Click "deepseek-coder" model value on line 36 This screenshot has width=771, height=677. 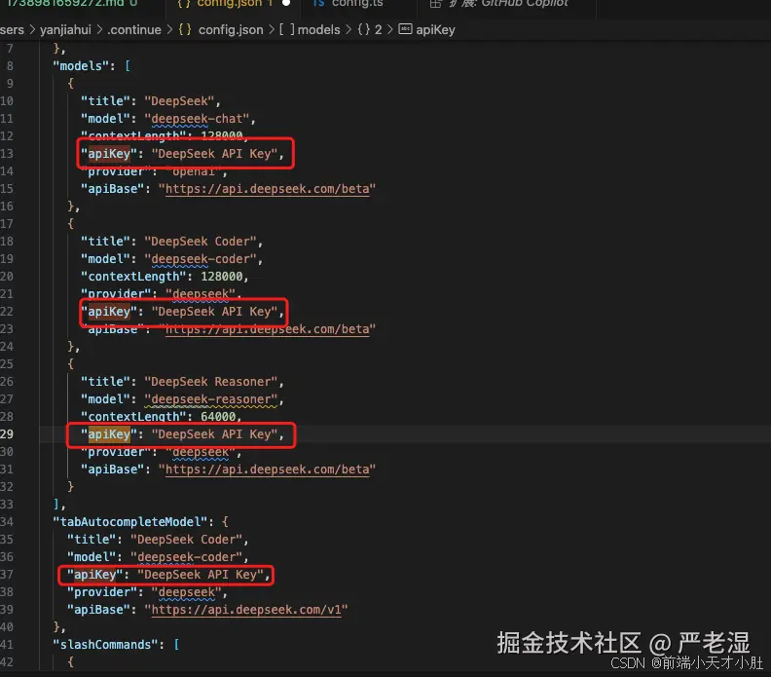186,557
